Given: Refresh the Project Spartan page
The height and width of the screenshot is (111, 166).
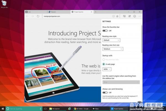Looking at the screenshot, I should 38,16.
